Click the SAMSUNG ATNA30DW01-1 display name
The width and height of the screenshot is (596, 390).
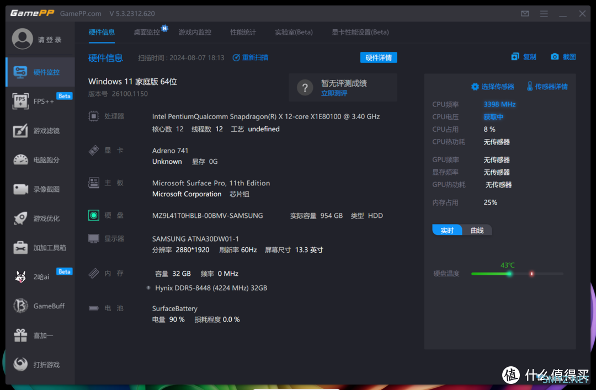click(195, 239)
